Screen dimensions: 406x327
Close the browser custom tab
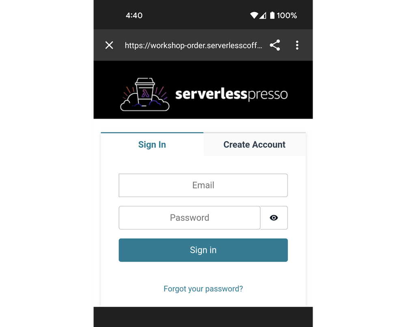pos(109,45)
